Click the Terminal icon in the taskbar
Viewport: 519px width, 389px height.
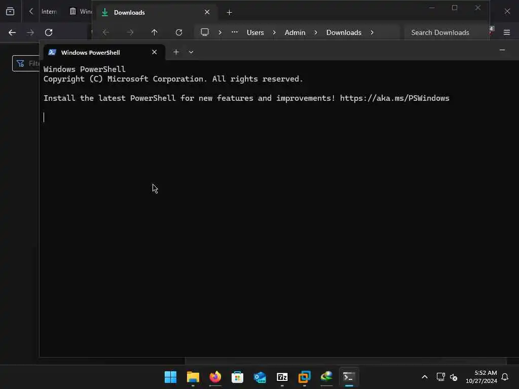[x=349, y=377]
